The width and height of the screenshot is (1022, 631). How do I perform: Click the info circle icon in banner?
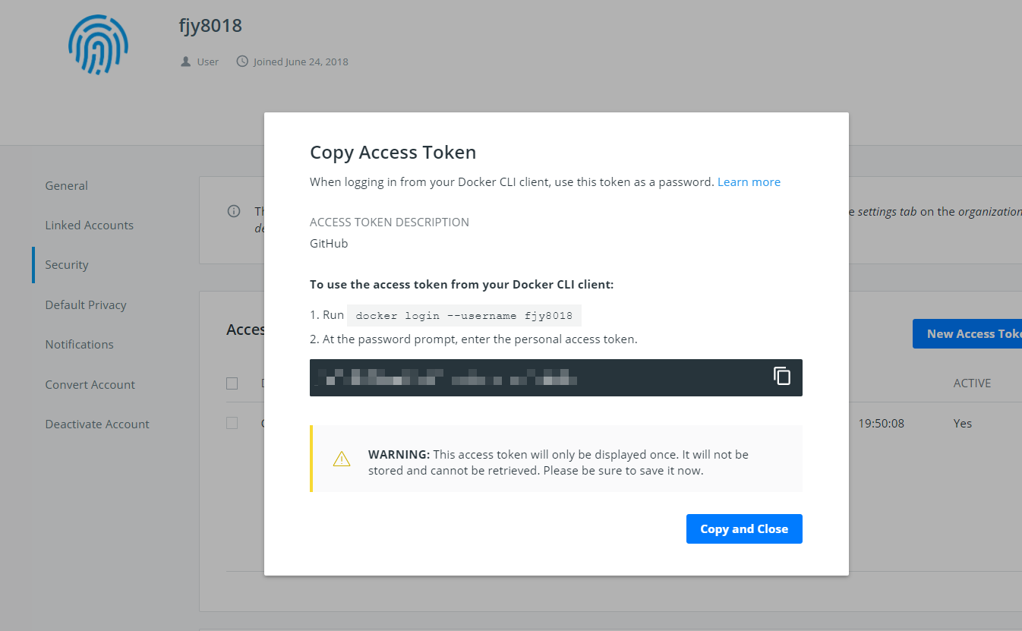[234, 211]
